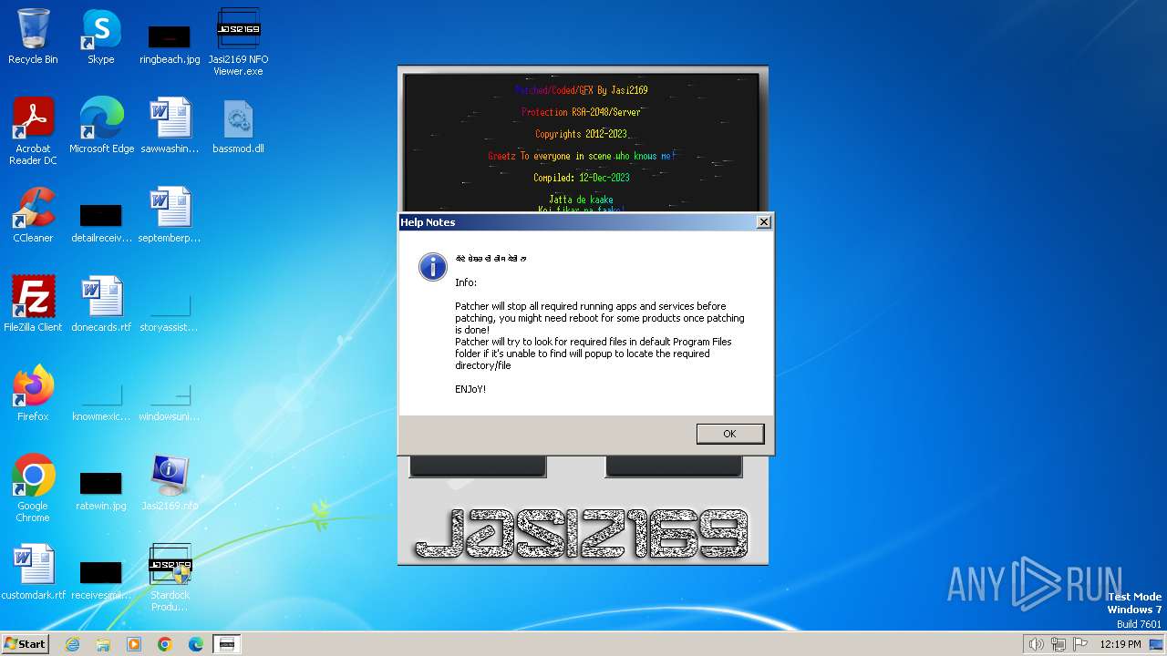Select the Stardock Produ… patcher icon
This screenshot has height=656, width=1167.
tap(170, 578)
